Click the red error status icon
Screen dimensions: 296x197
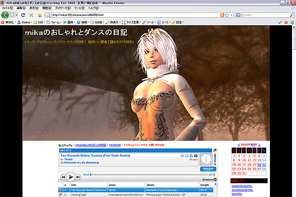286,22
